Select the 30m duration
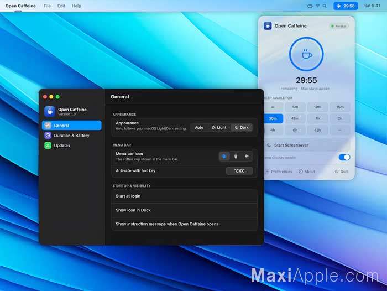 click(273, 118)
